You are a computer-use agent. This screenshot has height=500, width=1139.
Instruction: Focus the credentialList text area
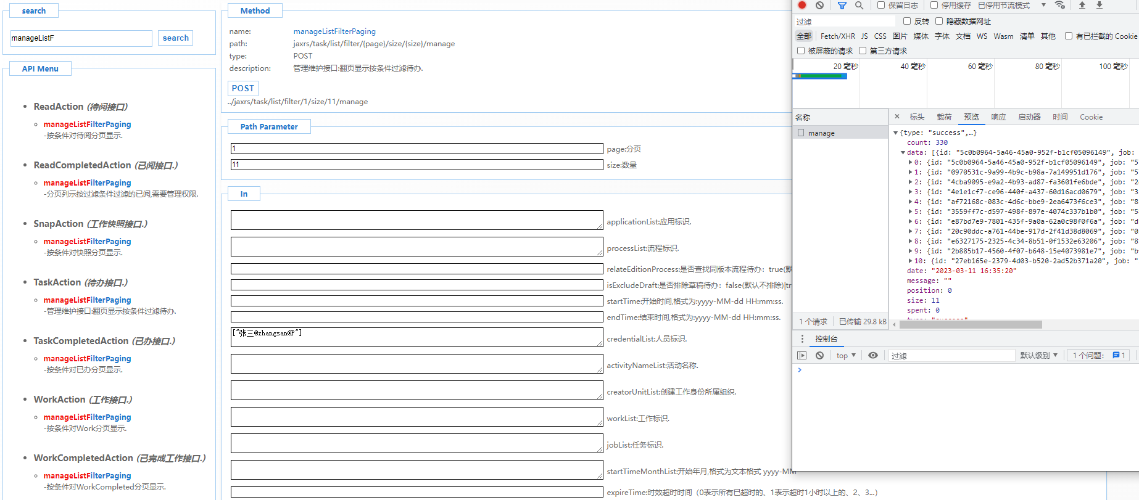pyautogui.click(x=416, y=337)
